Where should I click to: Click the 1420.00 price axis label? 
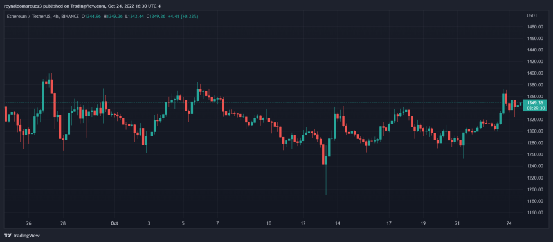534,62
